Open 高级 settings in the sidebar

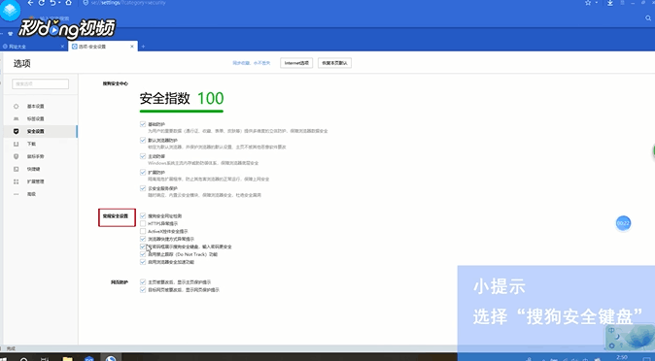[40, 194]
